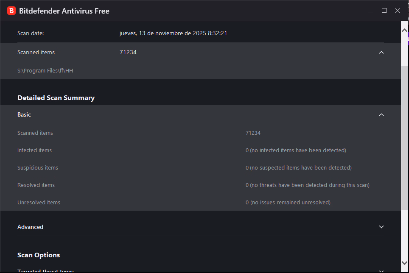Minimize the Bitdefender window
409x273 pixels.
tap(371, 11)
